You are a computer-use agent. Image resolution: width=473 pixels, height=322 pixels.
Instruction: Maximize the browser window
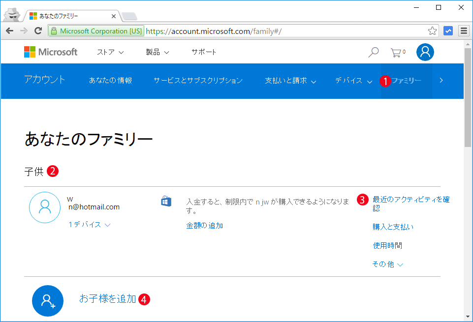439,7
